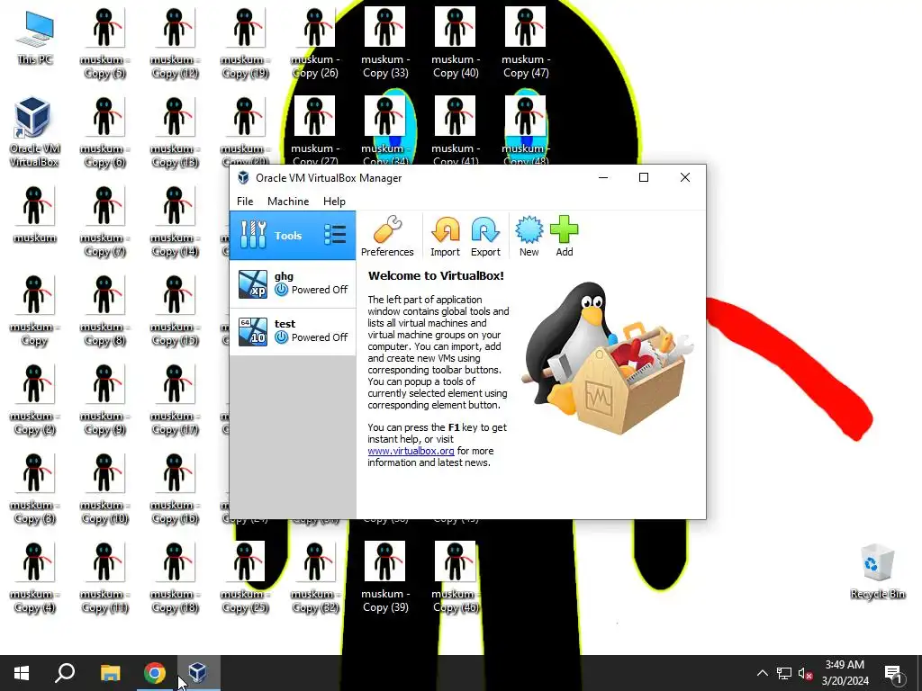
Task: Select muskum - Copy (8) desktop file
Action: click(104, 311)
